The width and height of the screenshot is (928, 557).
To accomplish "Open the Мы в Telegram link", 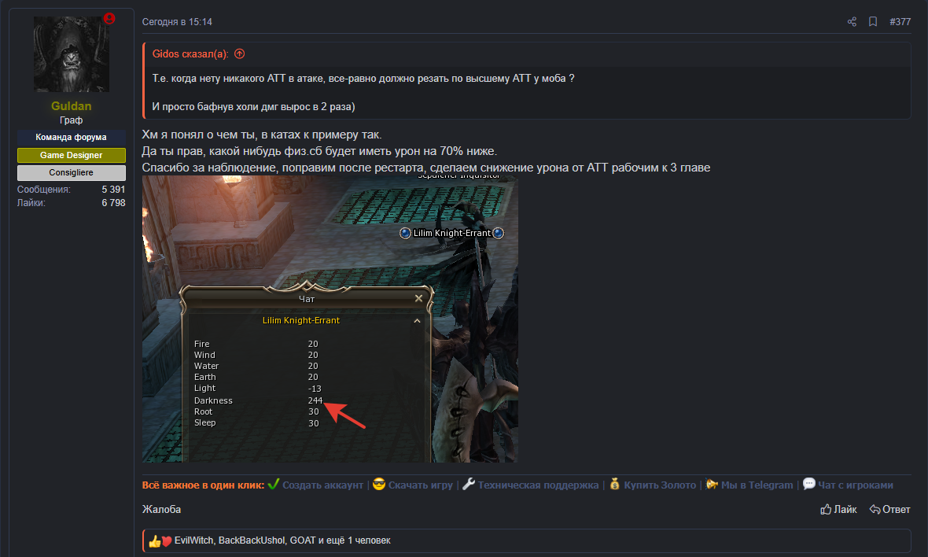I will [x=757, y=485].
